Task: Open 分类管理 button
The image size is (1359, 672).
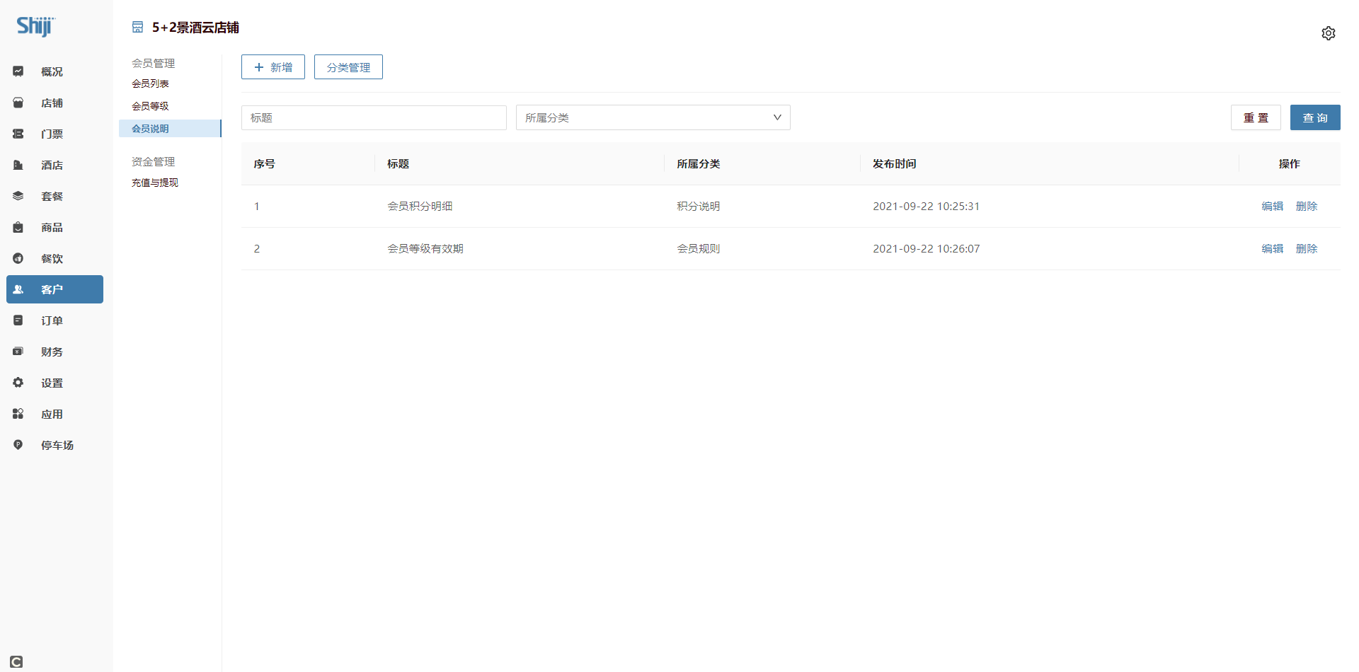Action: point(348,67)
